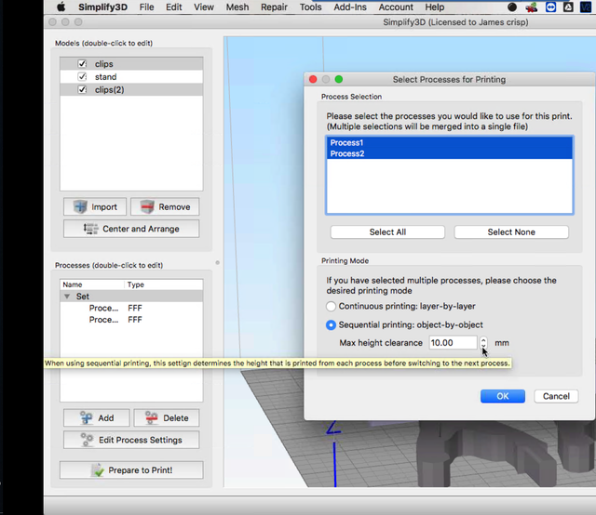596x515 pixels.
Task: Select the stand model row
Action: coord(131,76)
